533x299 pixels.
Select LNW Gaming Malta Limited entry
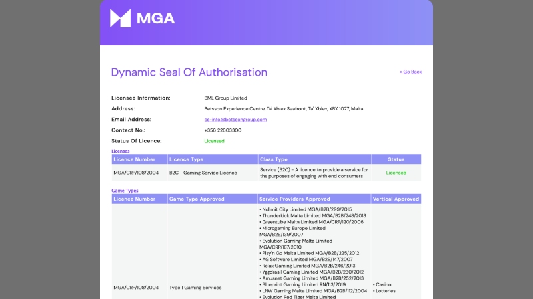pos(313,291)
